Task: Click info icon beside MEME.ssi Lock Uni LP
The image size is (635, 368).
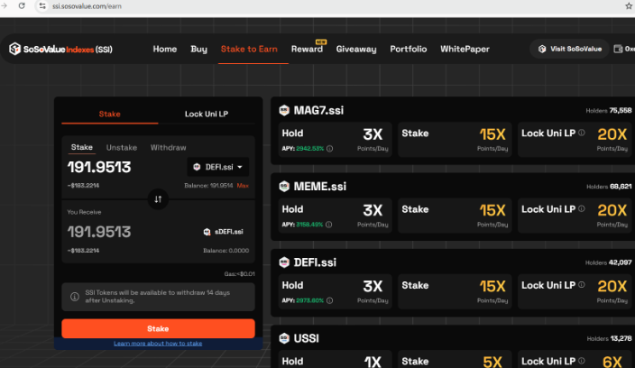Action: pos(582,209)
